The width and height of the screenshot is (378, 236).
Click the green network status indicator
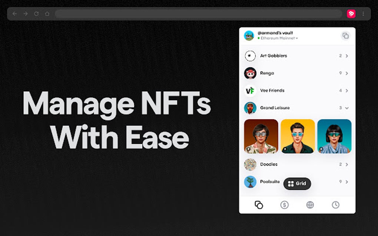tap(259, 38)
